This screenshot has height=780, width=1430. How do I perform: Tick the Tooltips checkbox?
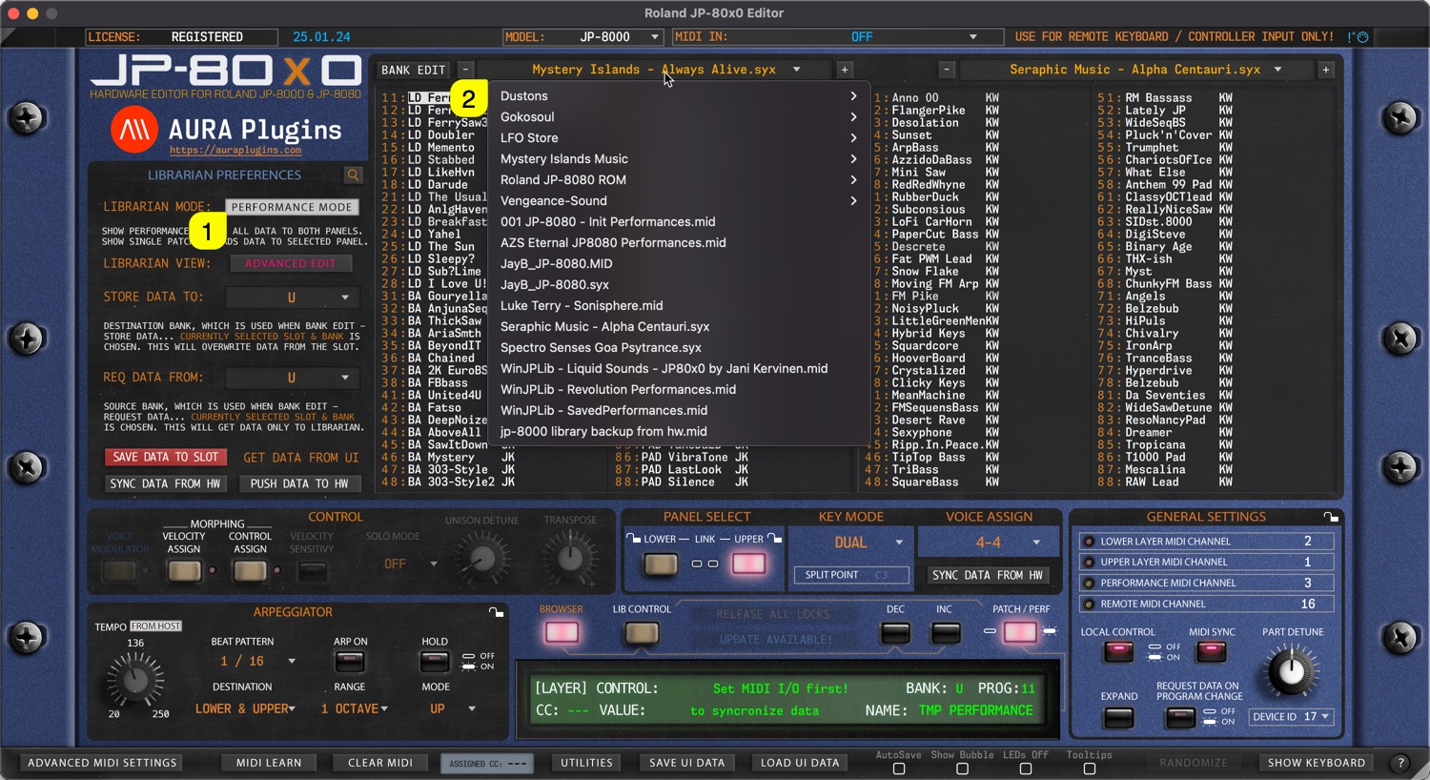1089,769
